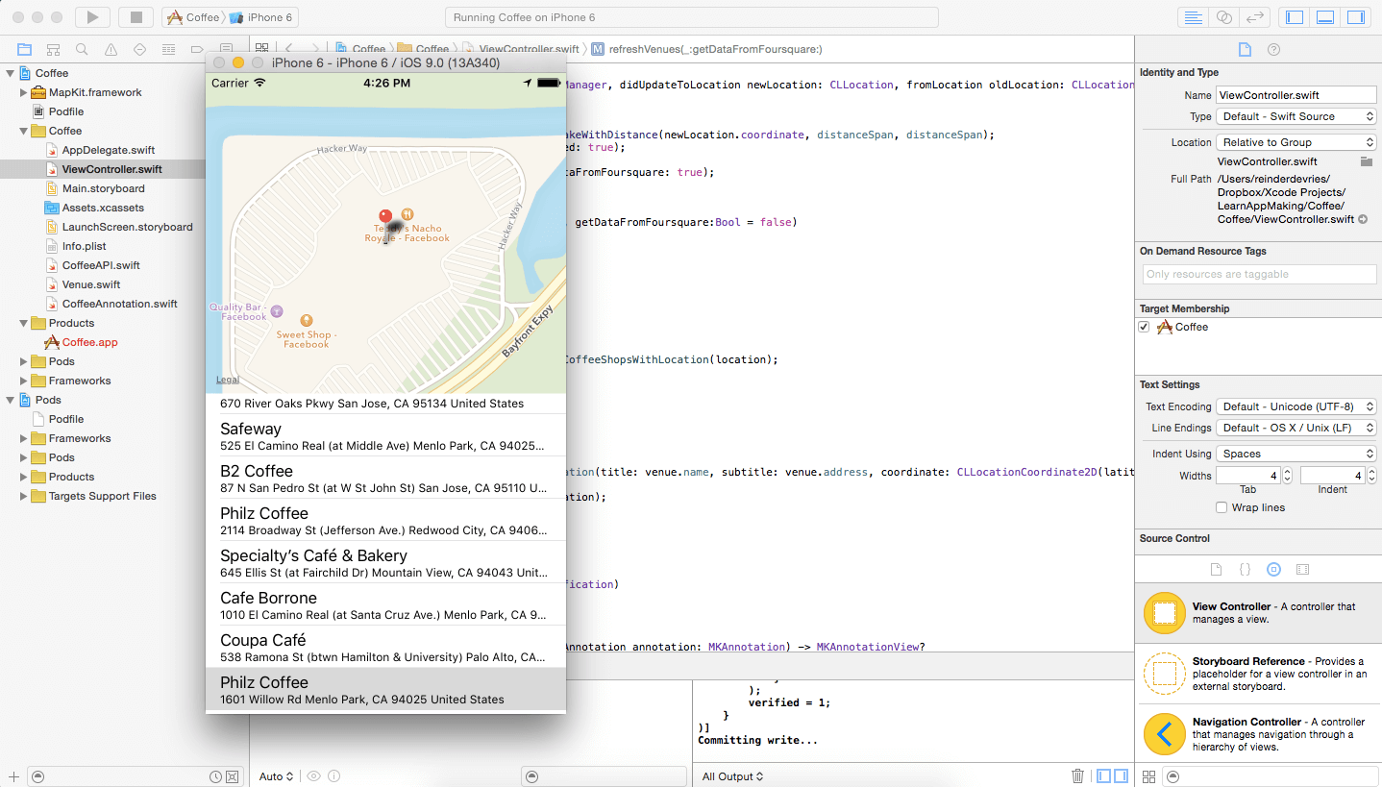
Task: Enable the Wrap lines checkbox
Action: (1222, 507)
